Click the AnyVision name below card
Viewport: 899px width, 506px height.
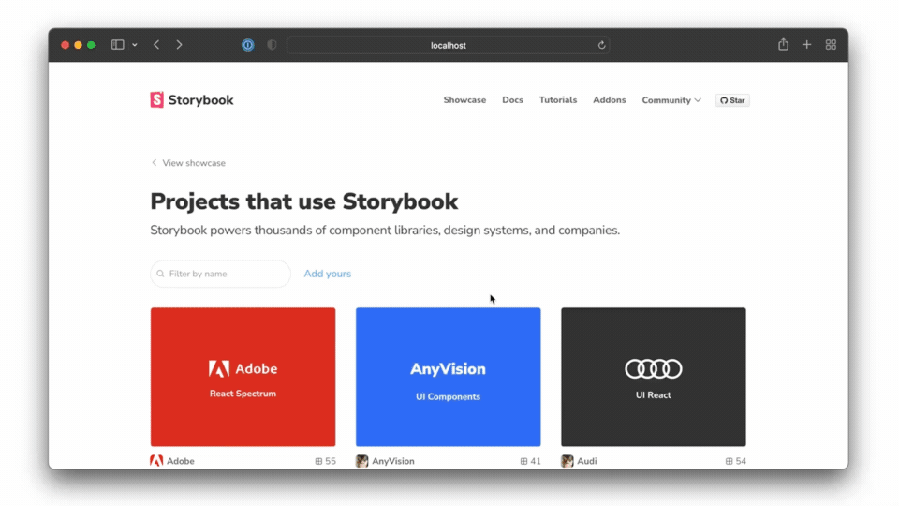[x=393, y=461]
